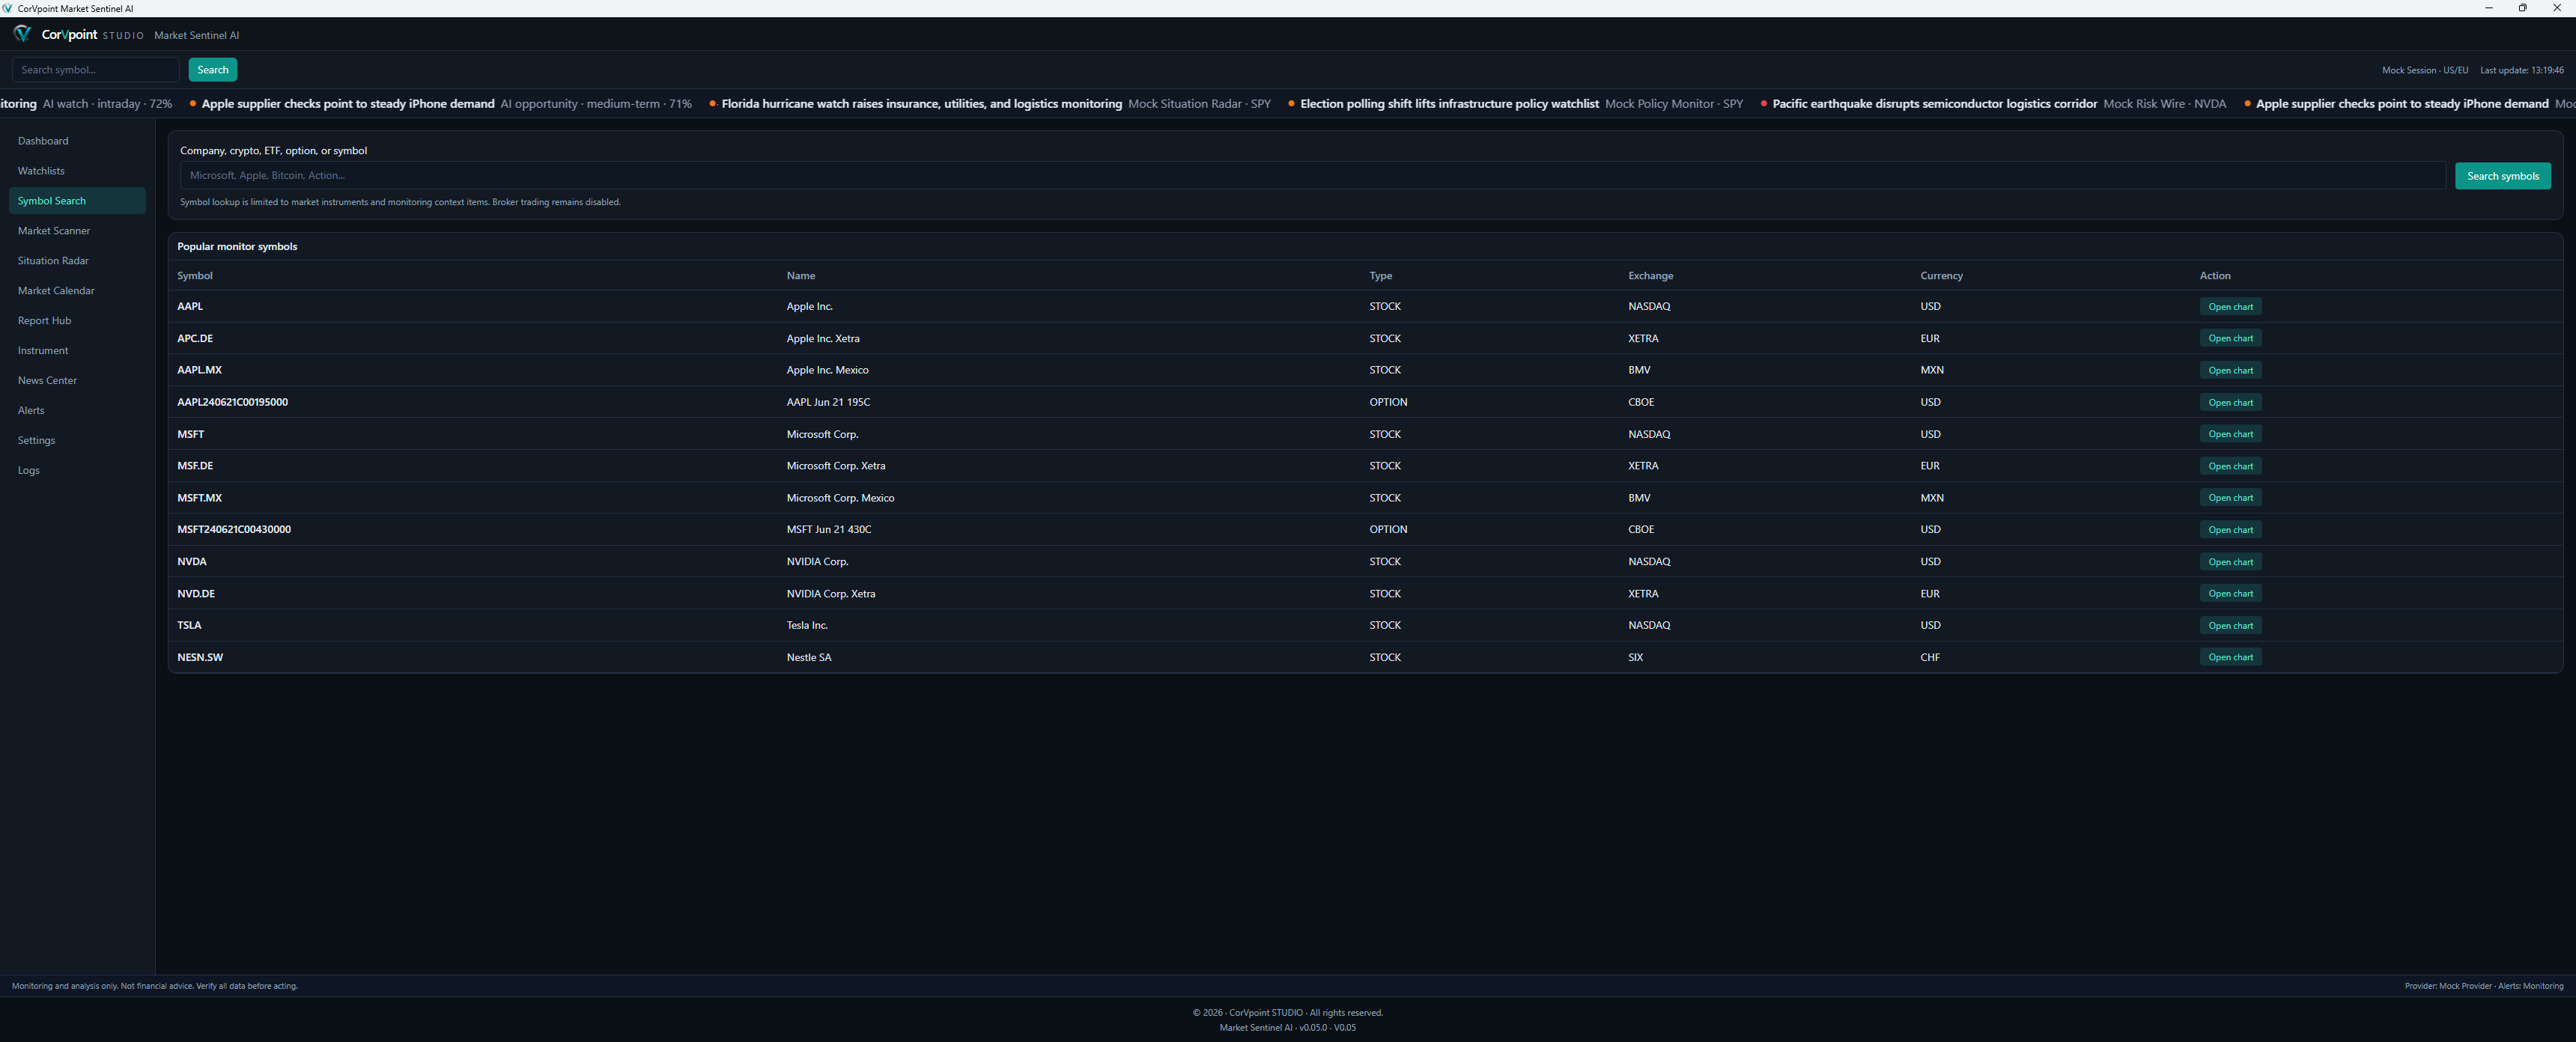Open Alerts in the sidebar
This screenshot has height=1042, width=2576.
point(77,411)
